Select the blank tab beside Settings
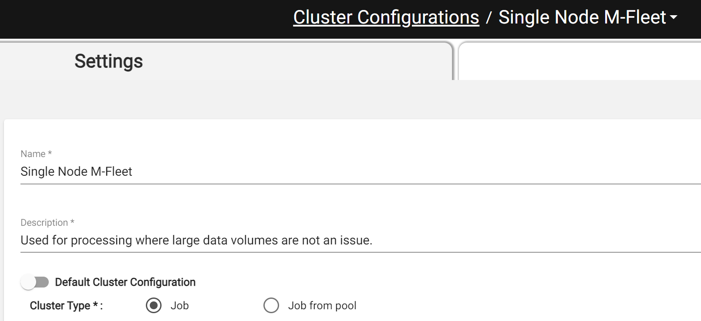This screenshot has width=701, height=321. [580, 61]
